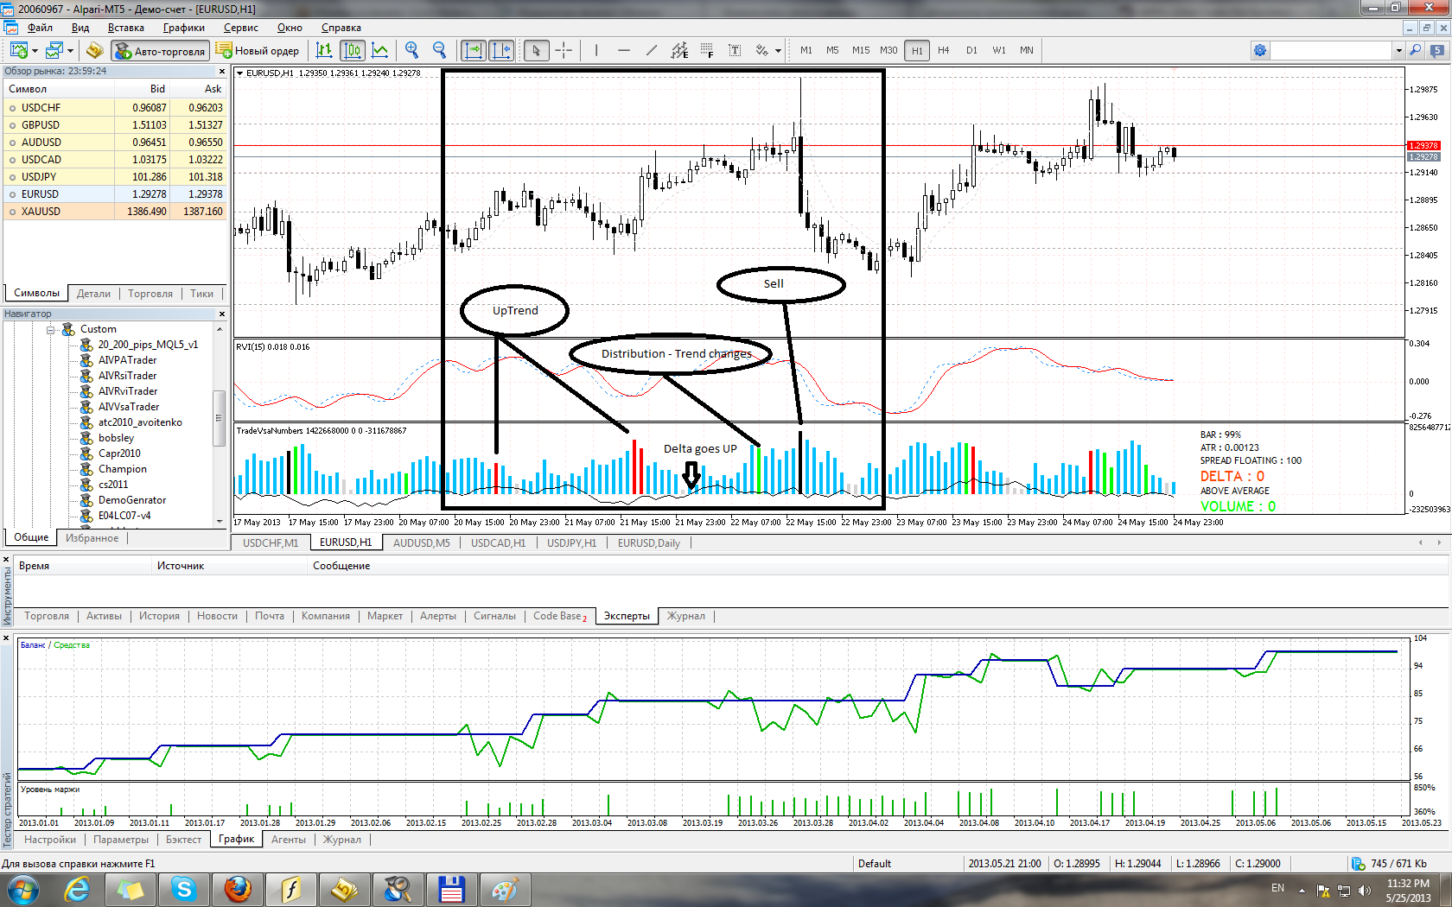Select the equidistant channel tool
The height and width of the screenshot is (907, 1452).
coord(679,50)
